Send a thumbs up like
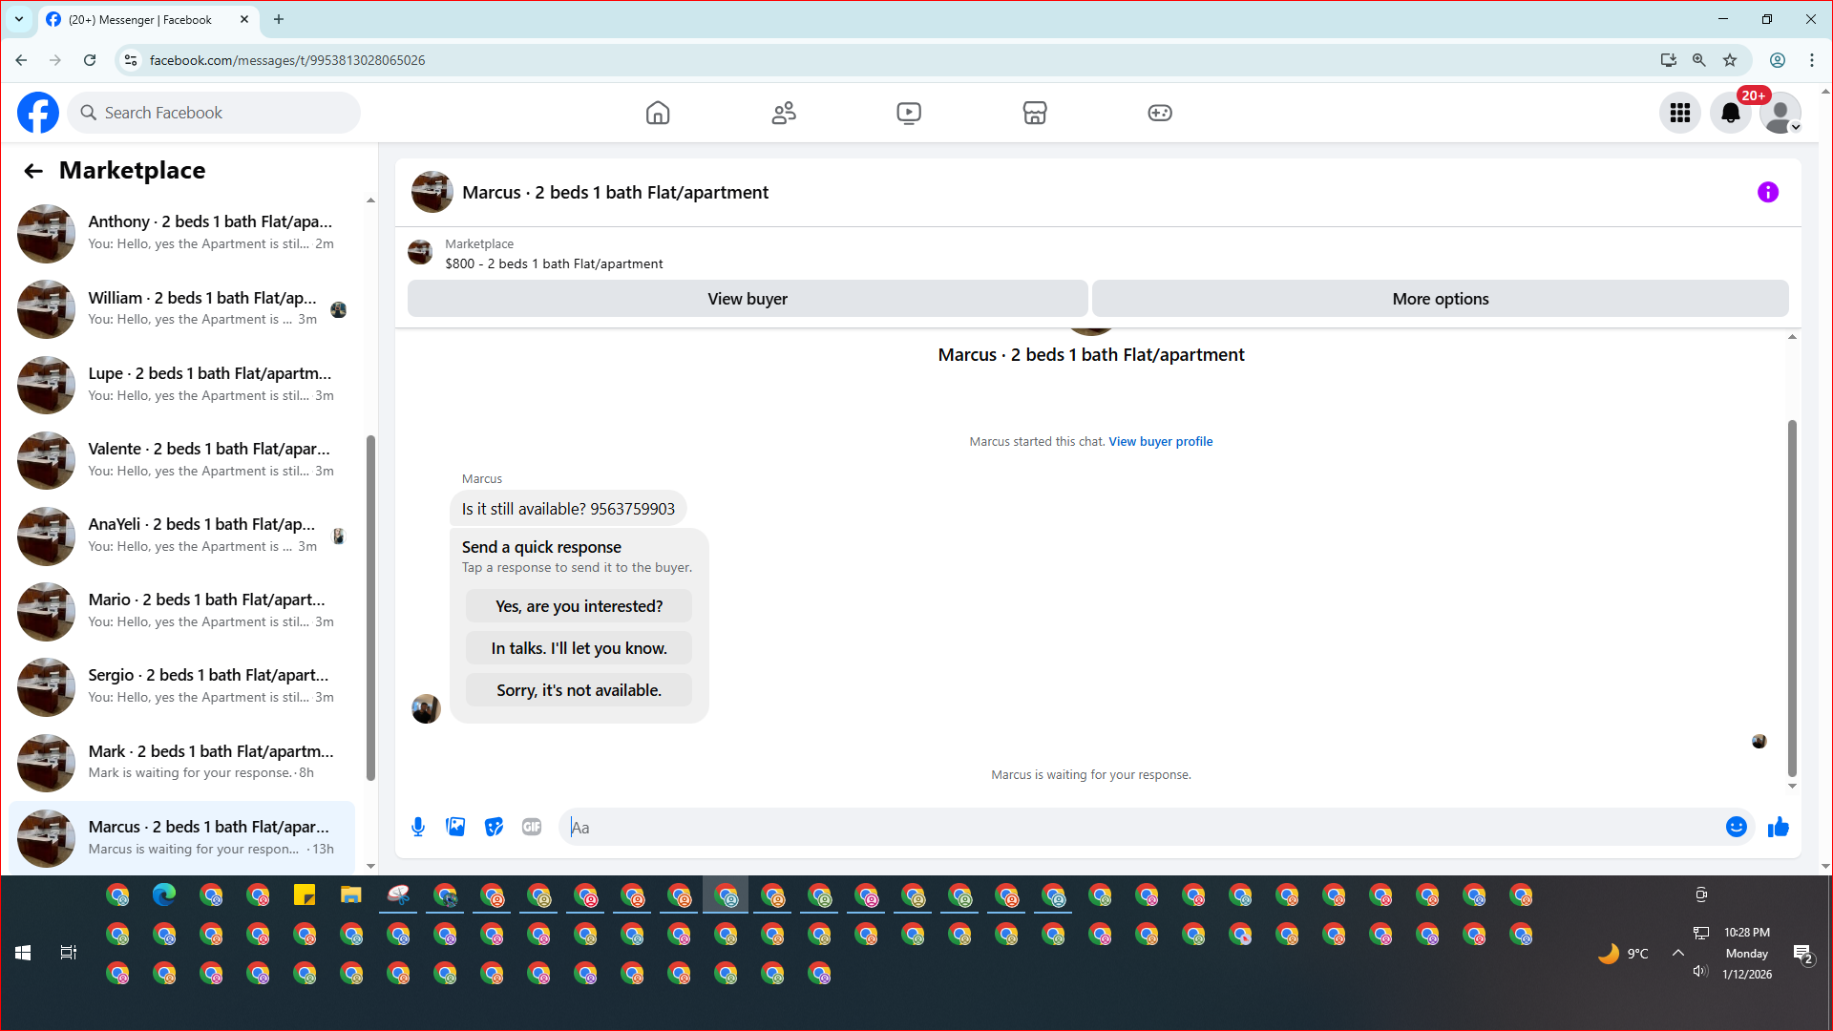The width and height of the screenshot is (1833, 1031). coord(1778,827)
